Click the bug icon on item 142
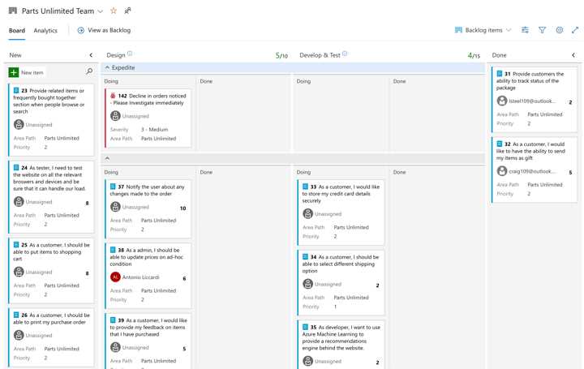The width and height of the screenshot is (584, 369). [113, 96]
